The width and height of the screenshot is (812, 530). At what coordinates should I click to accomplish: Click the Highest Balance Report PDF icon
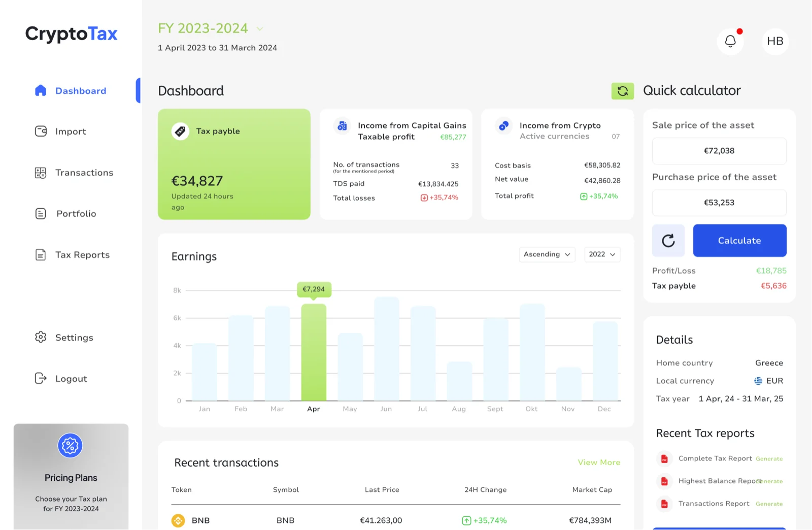[x=664, y=481]
